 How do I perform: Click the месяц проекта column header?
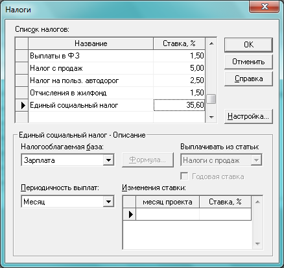(167, 202)
